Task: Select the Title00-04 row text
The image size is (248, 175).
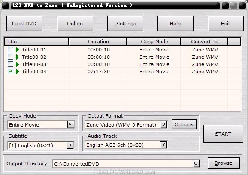Action: [x=34, y=72]
